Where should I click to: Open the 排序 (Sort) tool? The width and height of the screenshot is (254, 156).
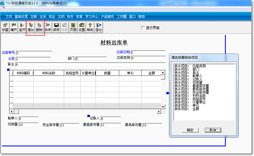click(x=48, y=27)
